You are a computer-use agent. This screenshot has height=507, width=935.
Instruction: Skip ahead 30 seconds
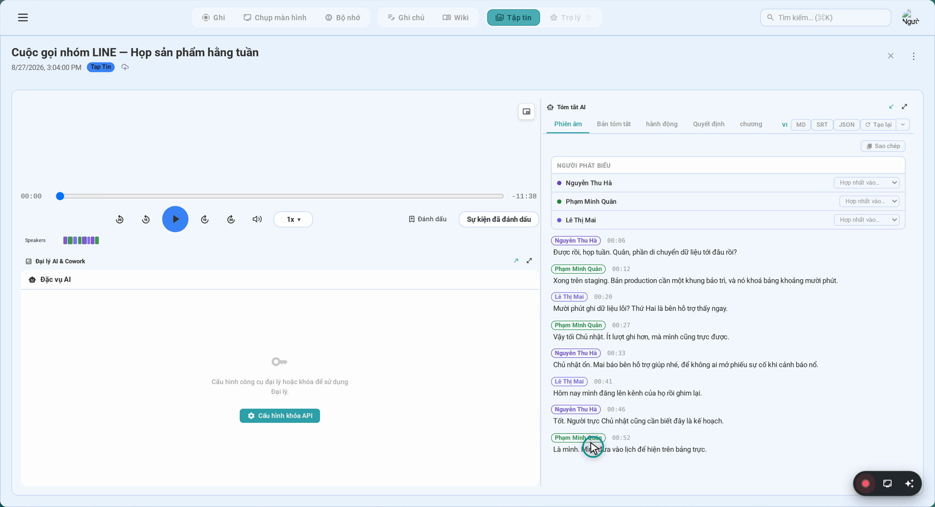pos(231,219)
